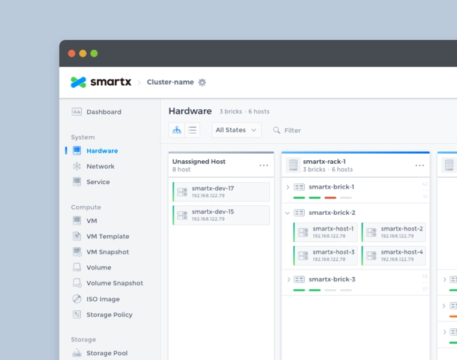Switch to list view layout

coord(192,130)
